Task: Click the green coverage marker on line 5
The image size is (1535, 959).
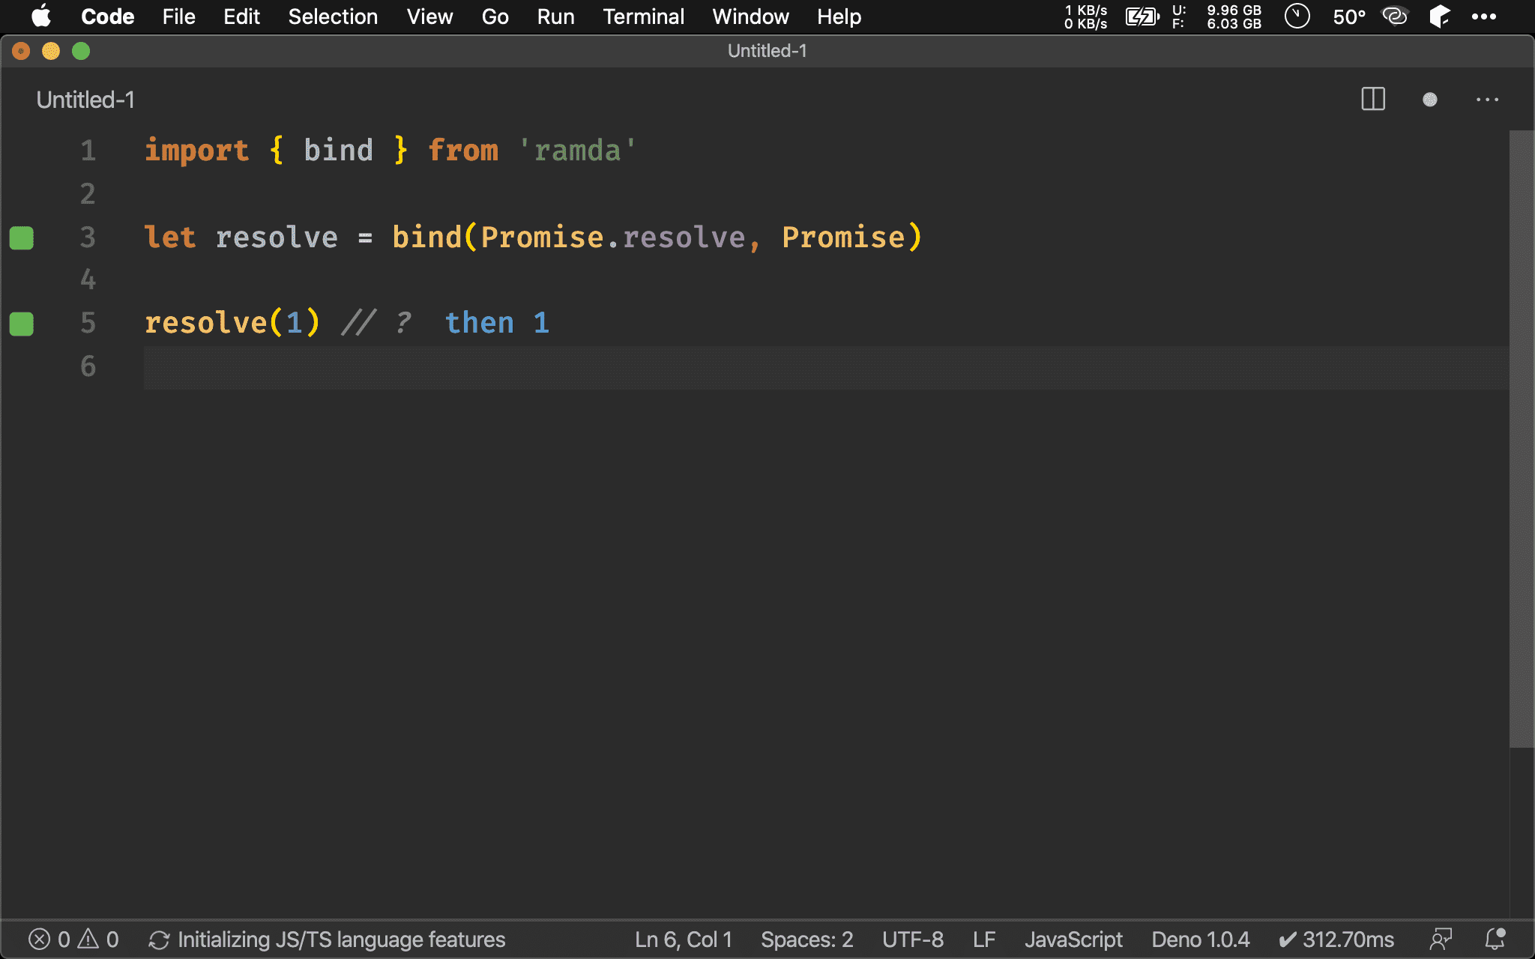Action: (x=22, y=324)
